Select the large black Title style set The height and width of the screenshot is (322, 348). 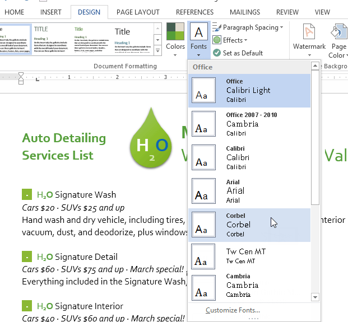(x=132, y=39)
